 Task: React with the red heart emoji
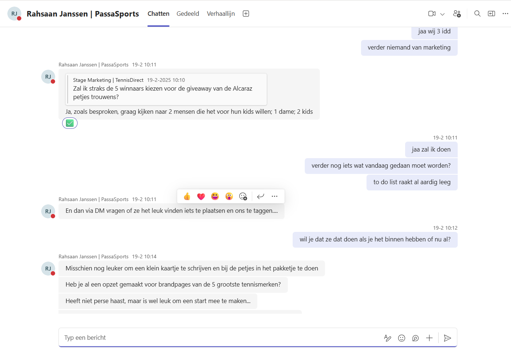pyautogui.click(x=201, y=196)
